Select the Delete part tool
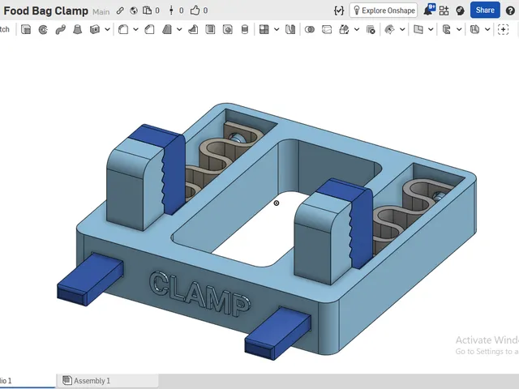The width and height of the screenshot is (519, 389). (371, 30)
